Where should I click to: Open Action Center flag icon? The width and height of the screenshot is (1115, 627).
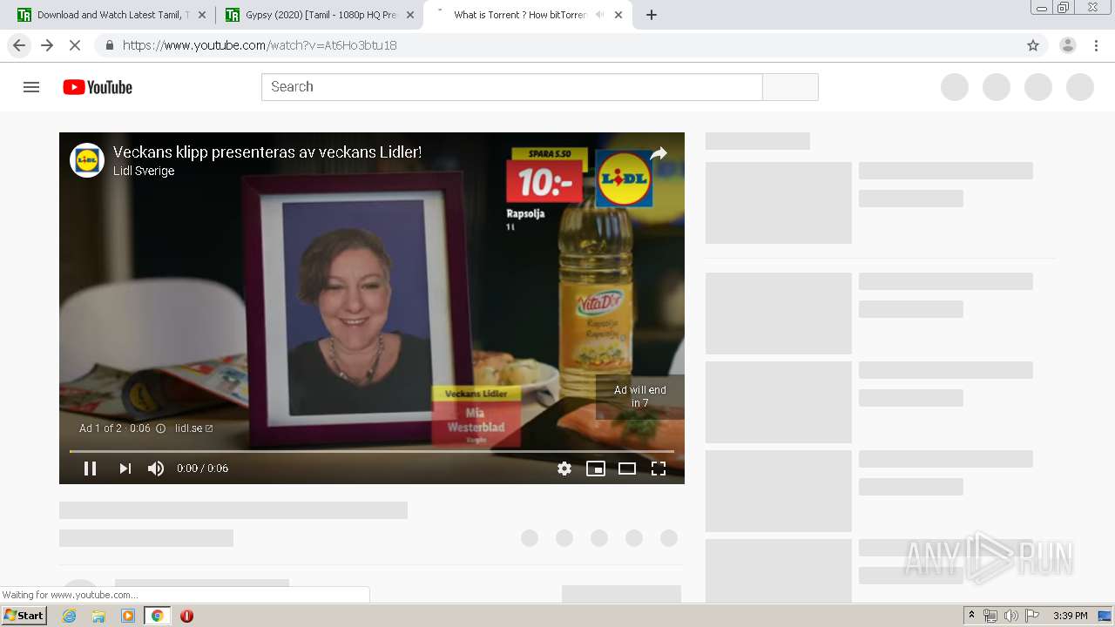pyautogui.click(x=1032, y=616)
